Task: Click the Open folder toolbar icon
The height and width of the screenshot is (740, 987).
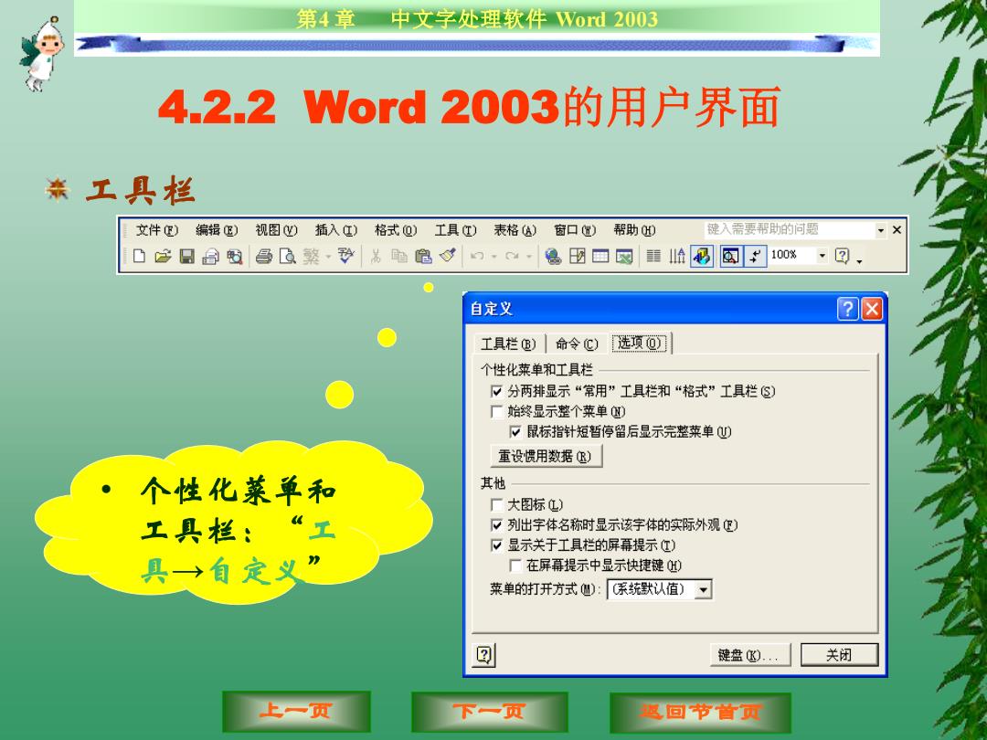Action: point(163,256)
